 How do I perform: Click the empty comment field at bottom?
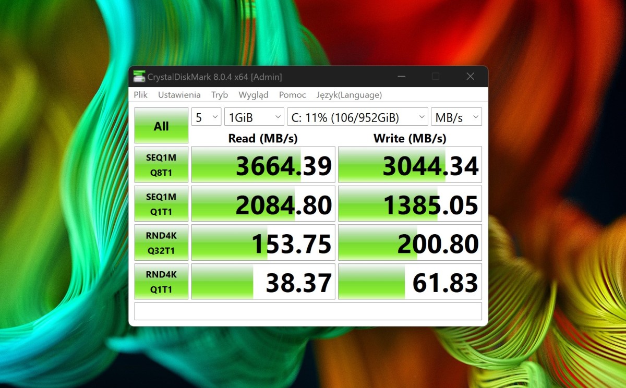pos(308,311)
